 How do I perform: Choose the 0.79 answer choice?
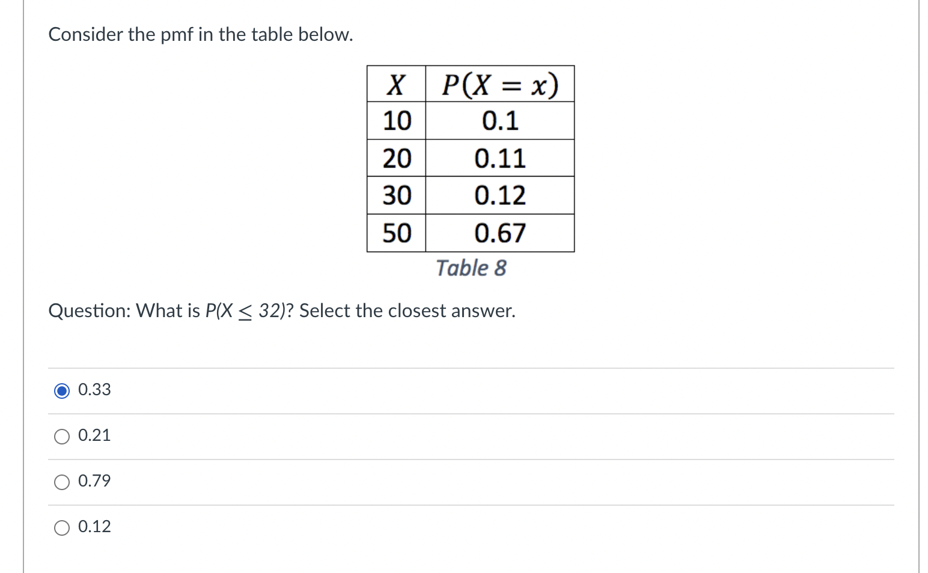(x=62, y=482)
